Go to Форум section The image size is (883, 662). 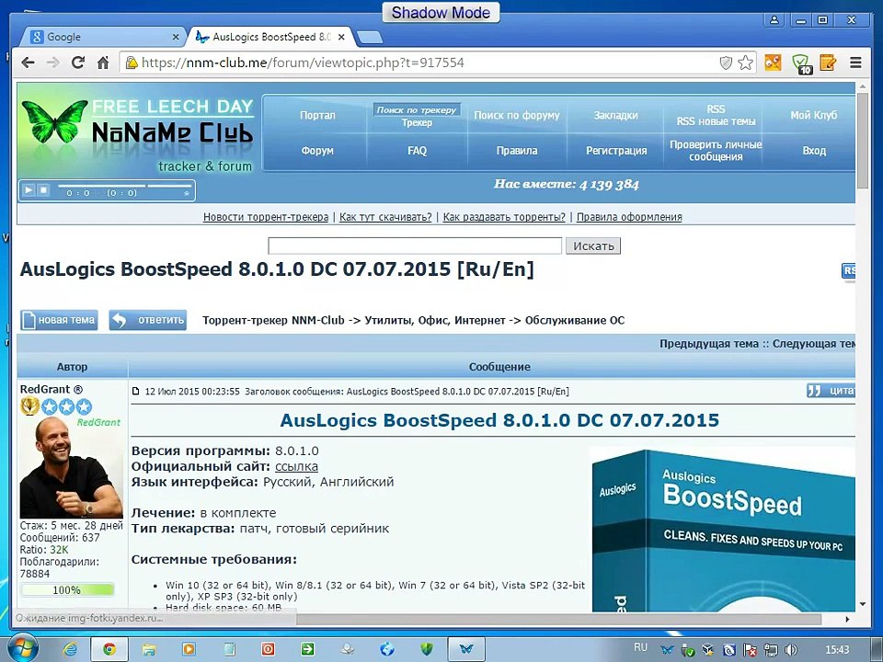tap(317, 151)
